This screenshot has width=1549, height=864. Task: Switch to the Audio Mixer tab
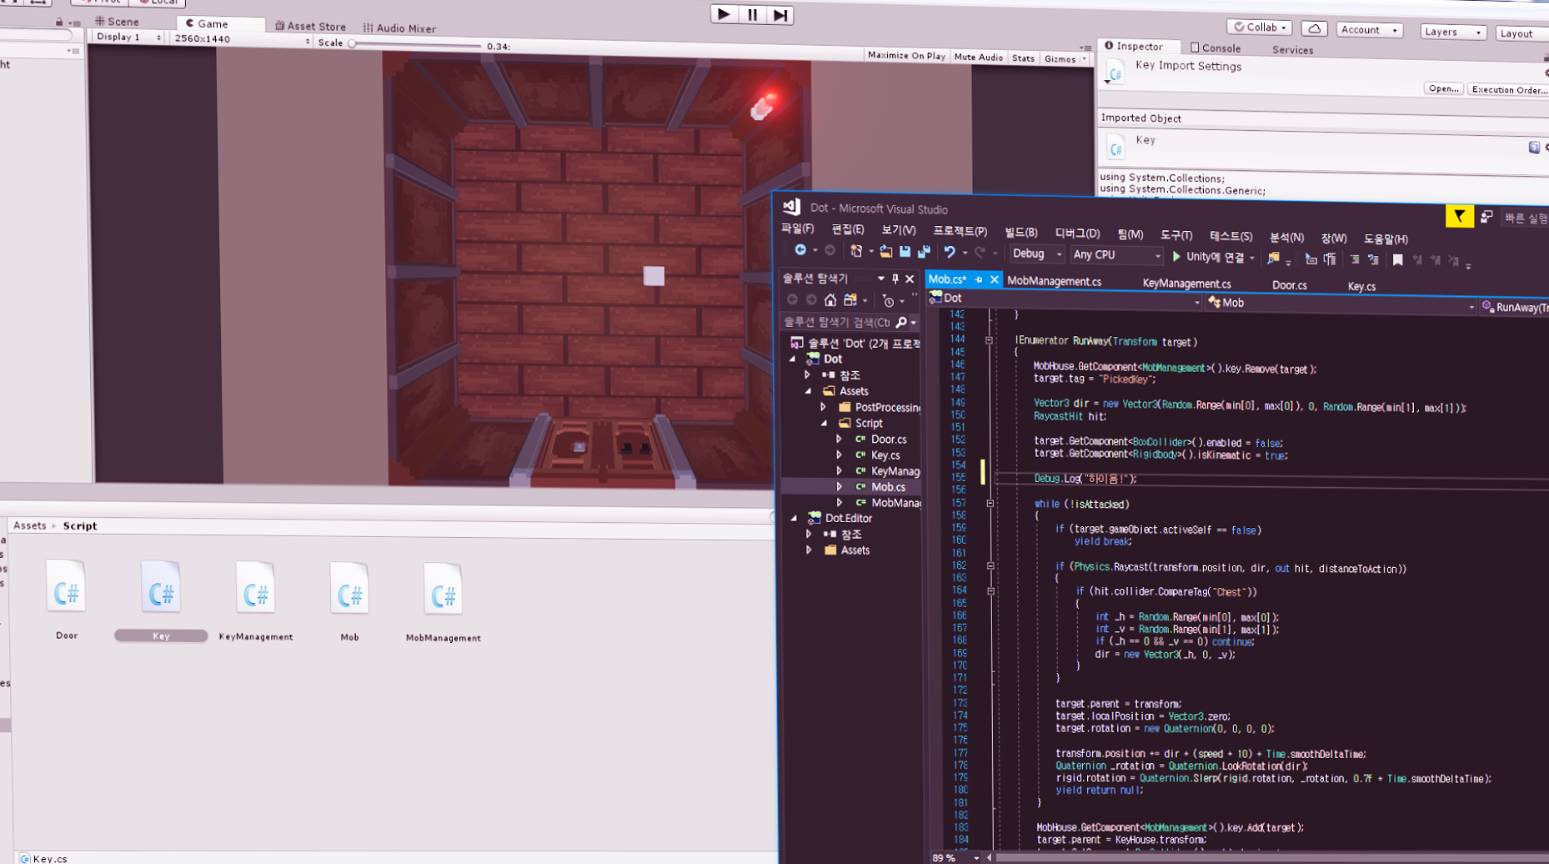click(399, 28)
